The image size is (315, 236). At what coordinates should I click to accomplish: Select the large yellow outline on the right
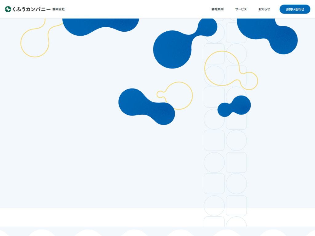coord(221,68)
